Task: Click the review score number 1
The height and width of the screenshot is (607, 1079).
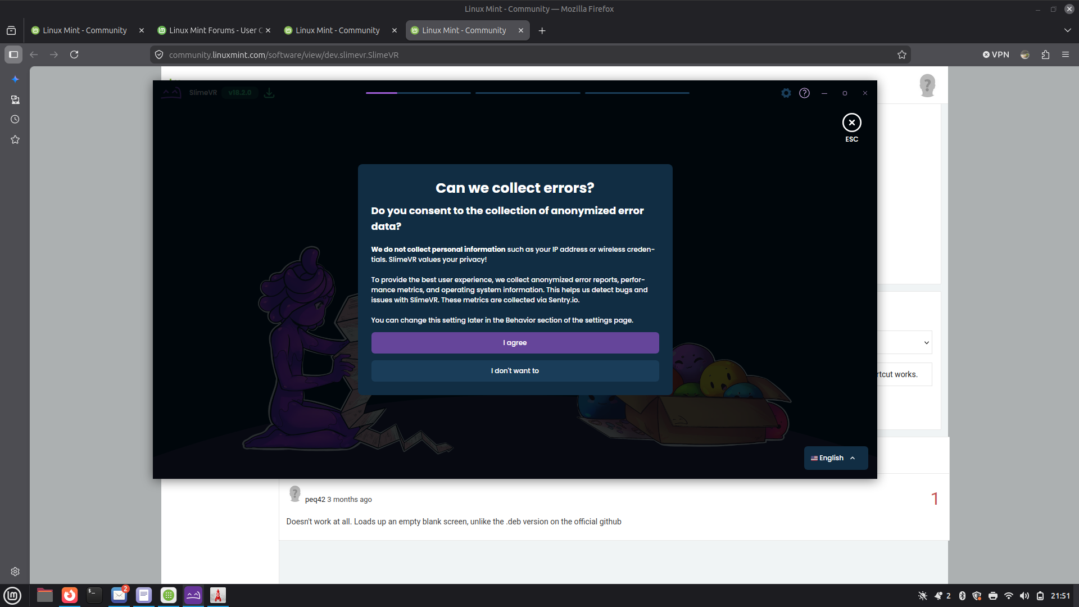Action: (x=935, y=499)
